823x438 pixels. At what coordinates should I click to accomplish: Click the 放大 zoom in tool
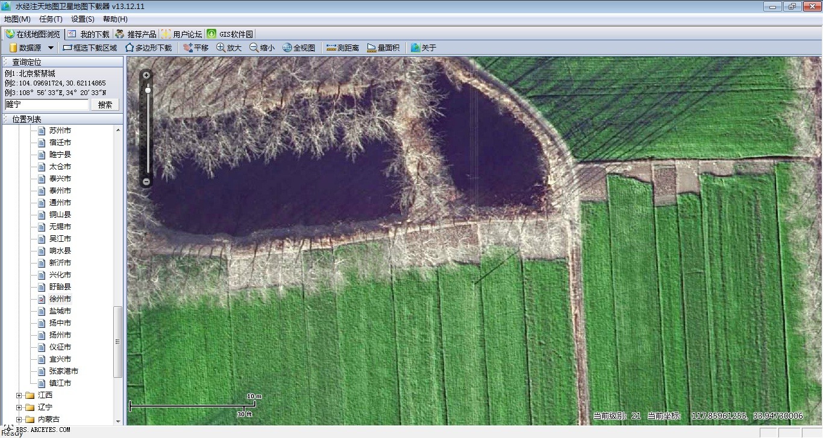(229, 48)
